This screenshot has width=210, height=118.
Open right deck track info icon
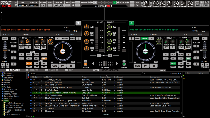pos(131,39)
